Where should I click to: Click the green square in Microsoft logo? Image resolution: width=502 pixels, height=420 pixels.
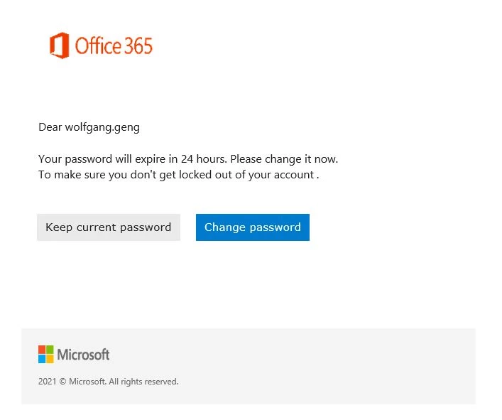tap(50, 350)
